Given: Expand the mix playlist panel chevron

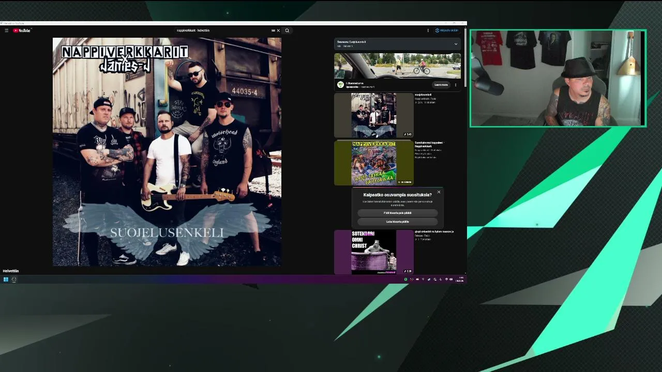Looking at the screenshot, I should click(x=456, y=44).
